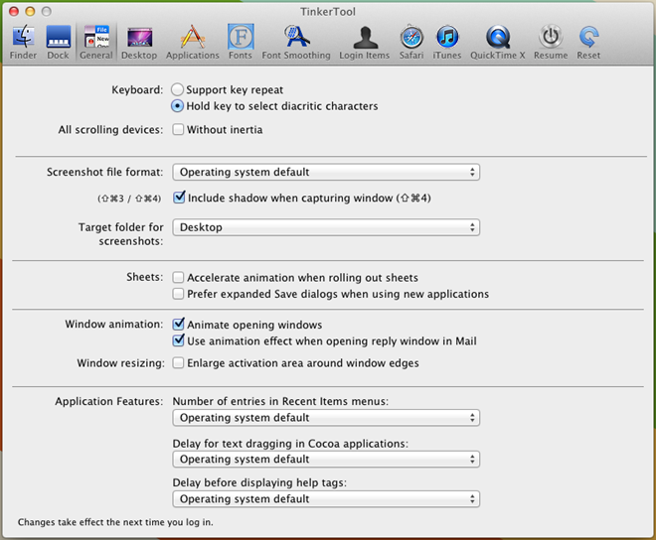656x540 pixels.
Task: Open the QuickTime X pane
Action: (x=498, y=42)
